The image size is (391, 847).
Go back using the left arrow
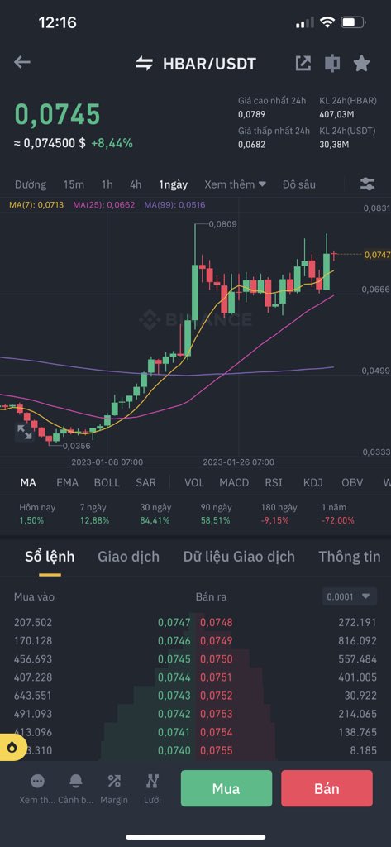22,63
